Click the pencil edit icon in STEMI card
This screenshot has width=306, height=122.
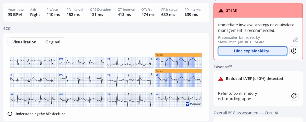(x=295, y=40)
